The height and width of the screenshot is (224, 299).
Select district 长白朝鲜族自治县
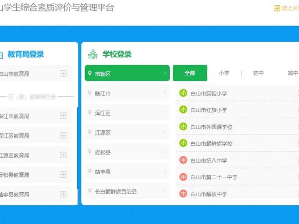[x=127, y=191]
